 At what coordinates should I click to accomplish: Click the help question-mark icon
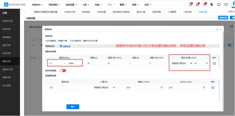[x=205, y=4]
